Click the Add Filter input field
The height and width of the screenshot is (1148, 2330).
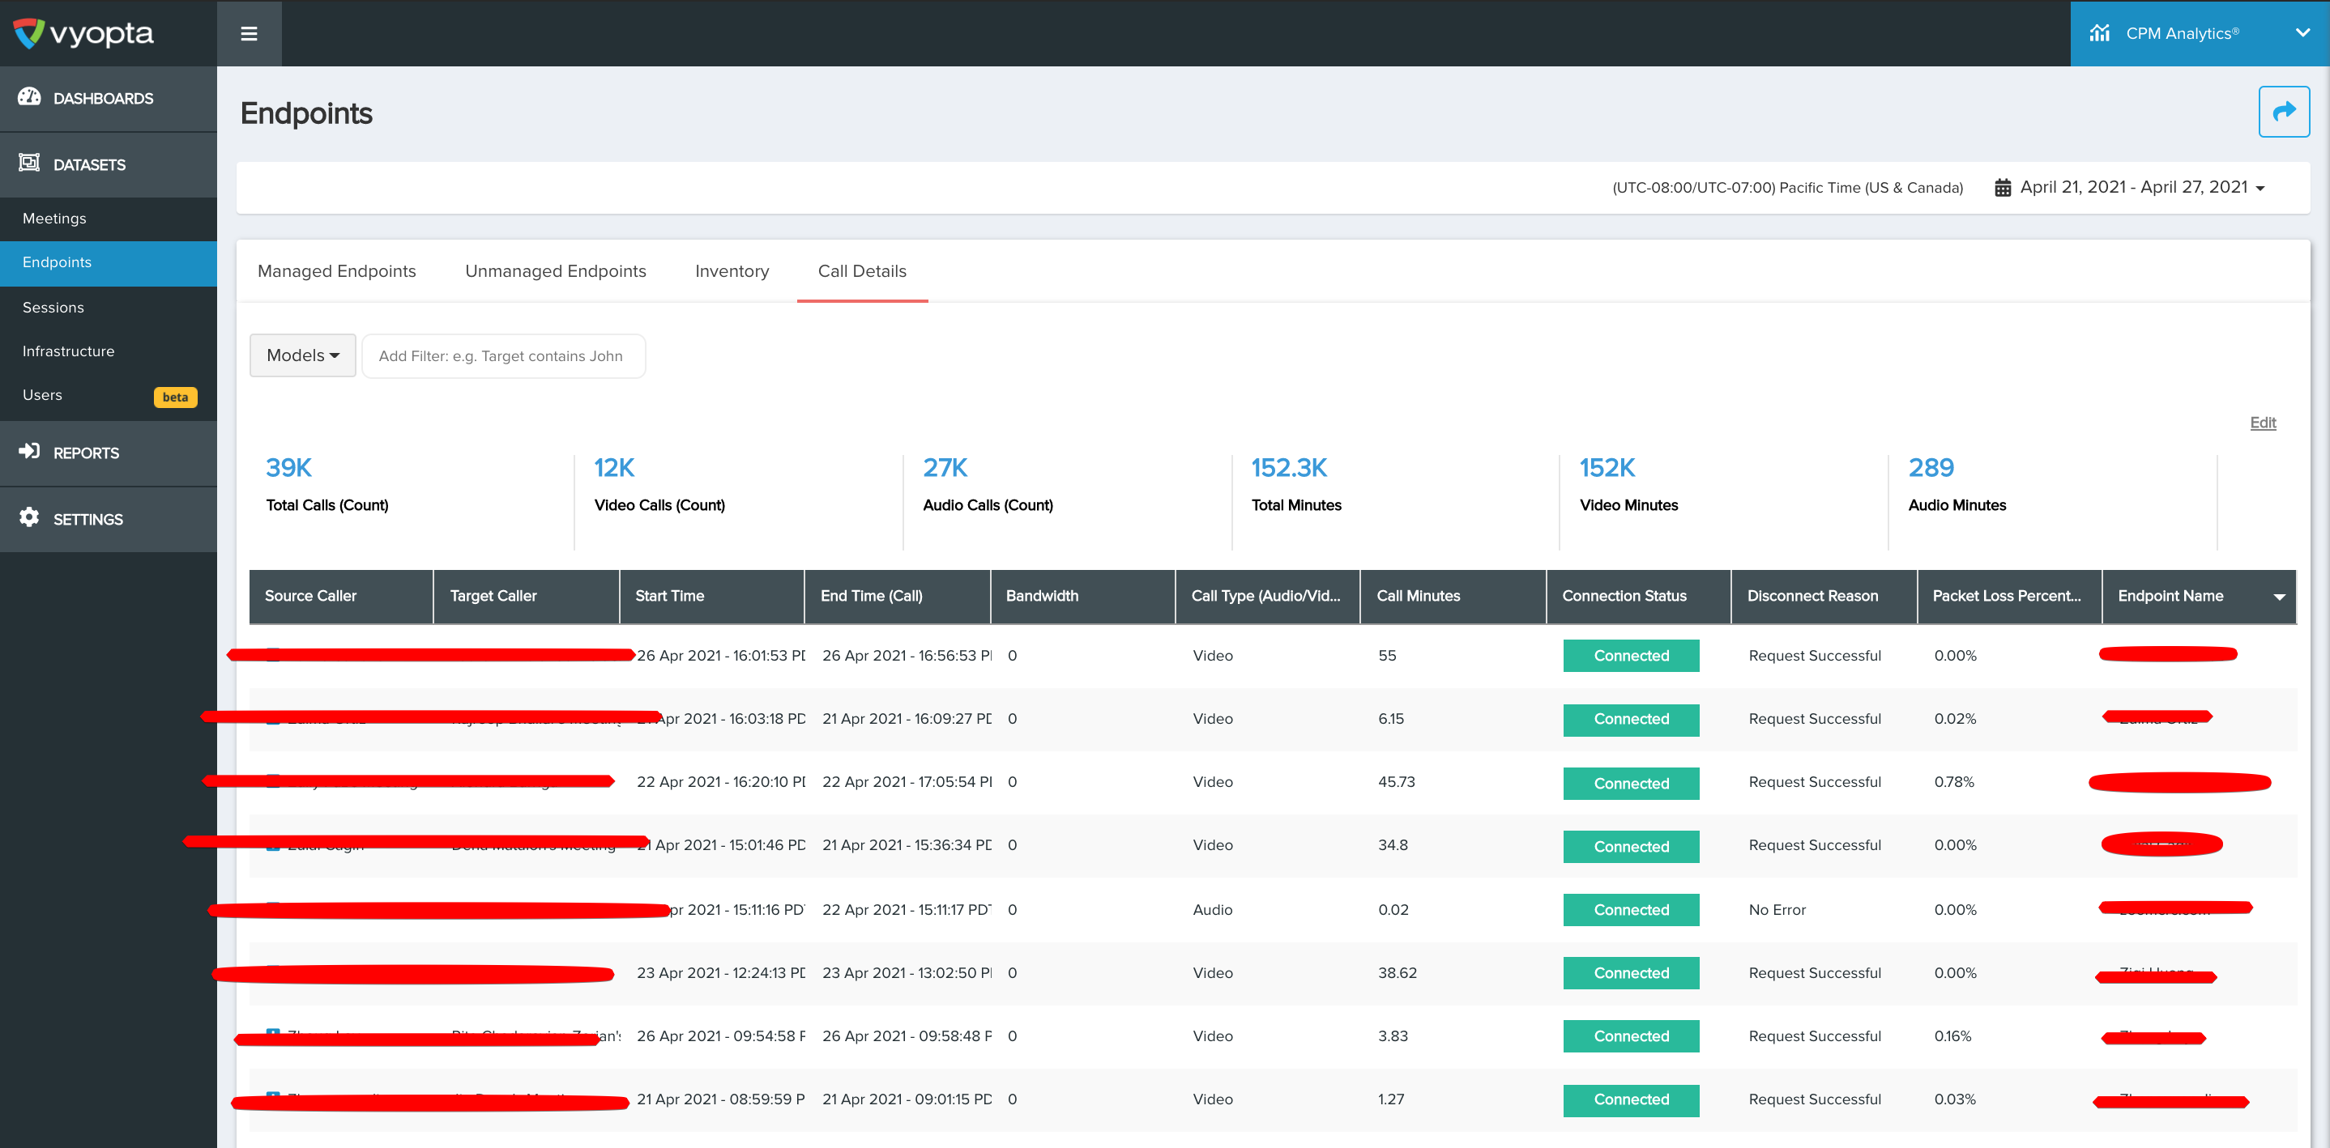tap(503, 356)
